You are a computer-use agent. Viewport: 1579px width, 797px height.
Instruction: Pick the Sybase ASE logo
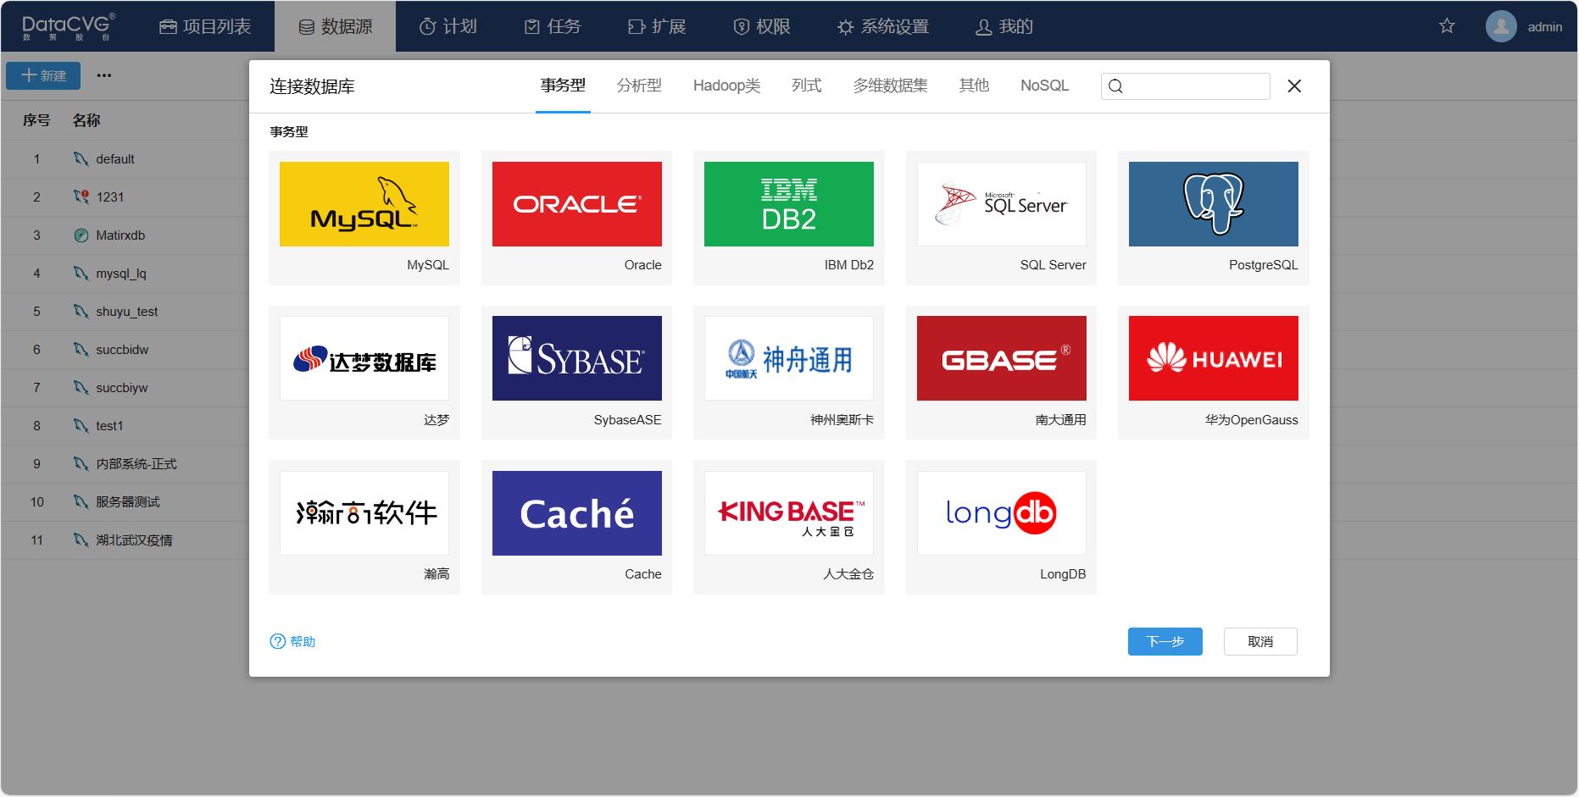[x=576, y=358]
